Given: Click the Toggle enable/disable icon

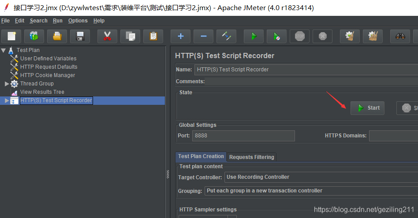Looking at the screenshot, I should pyautogui.click(x=226, y=36).
